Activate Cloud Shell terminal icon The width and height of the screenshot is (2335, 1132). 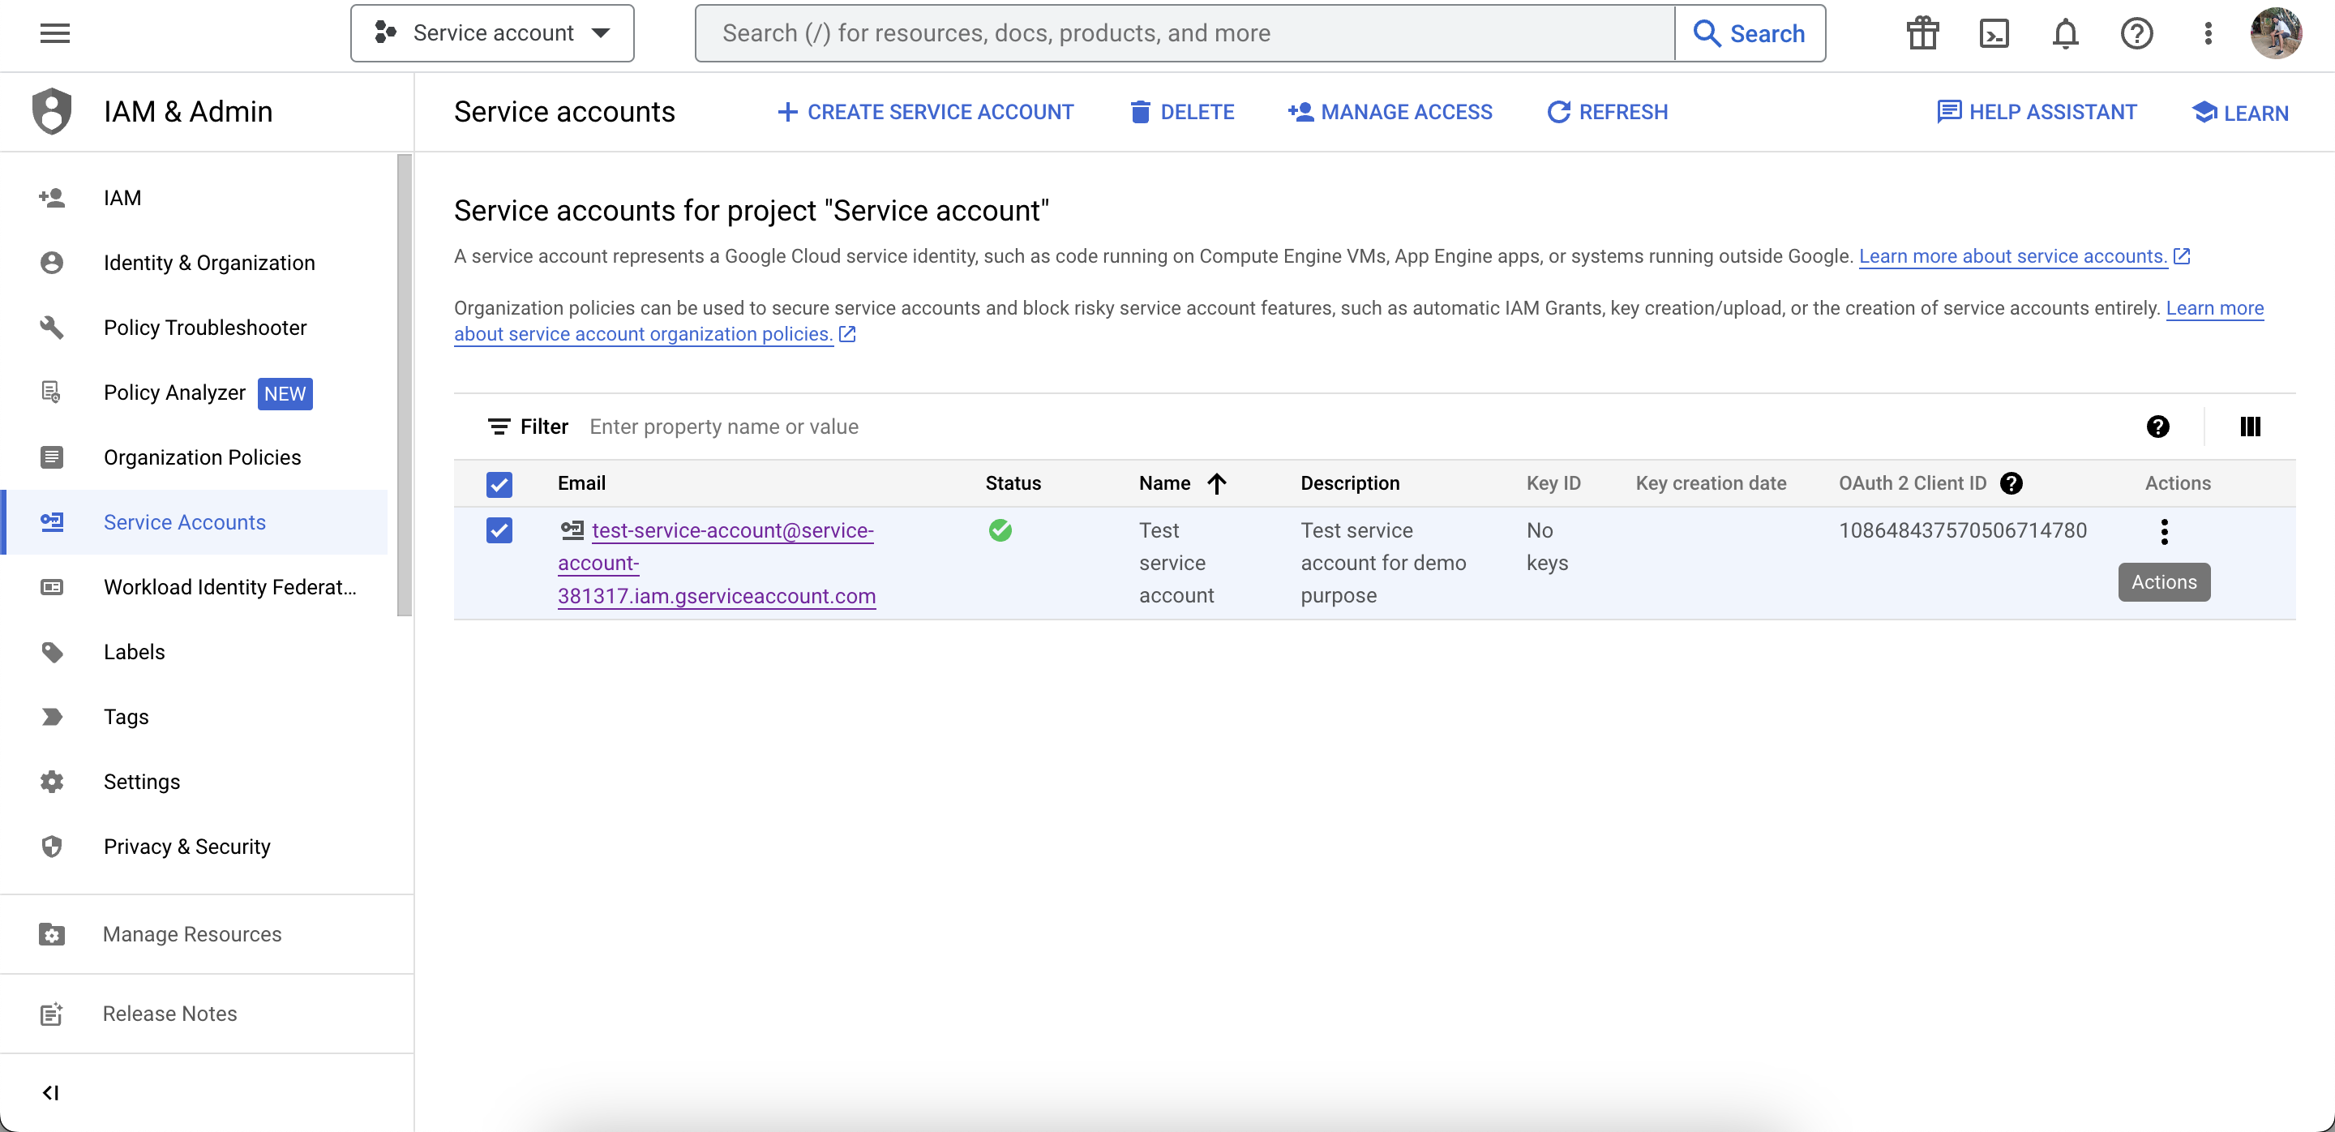[x=1994, y=33]
